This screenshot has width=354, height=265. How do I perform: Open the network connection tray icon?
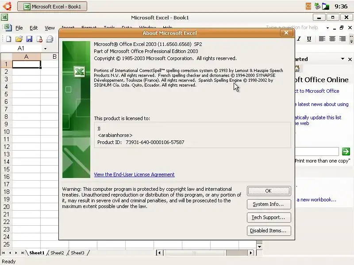point(317,6)
